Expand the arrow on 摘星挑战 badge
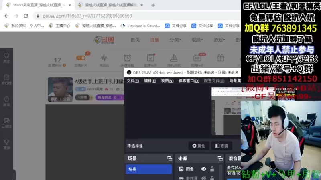 click(x=122, y=98)
